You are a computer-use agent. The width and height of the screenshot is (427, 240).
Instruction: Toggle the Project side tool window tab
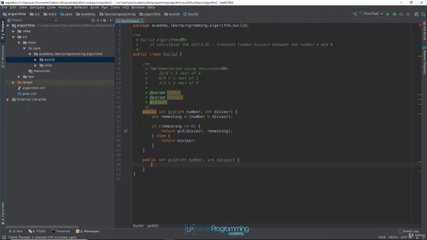click(x=3, y=31)
